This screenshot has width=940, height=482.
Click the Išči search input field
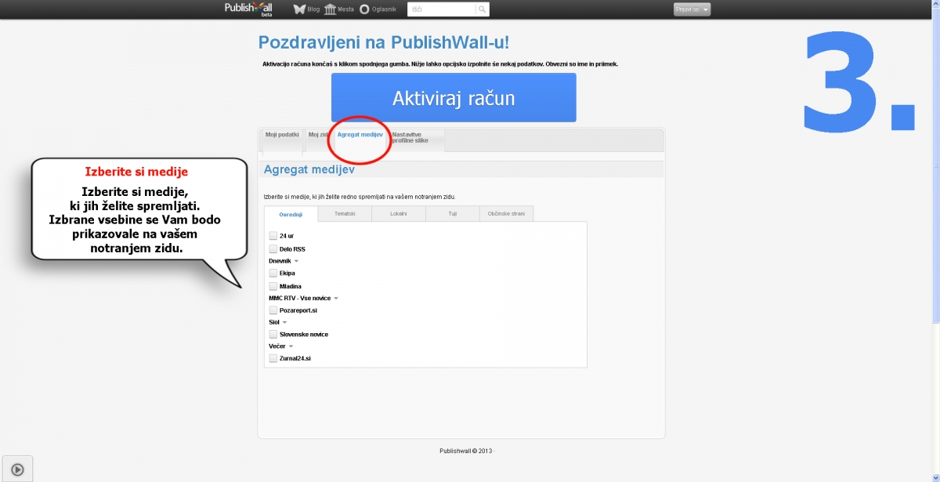point(441,9)
